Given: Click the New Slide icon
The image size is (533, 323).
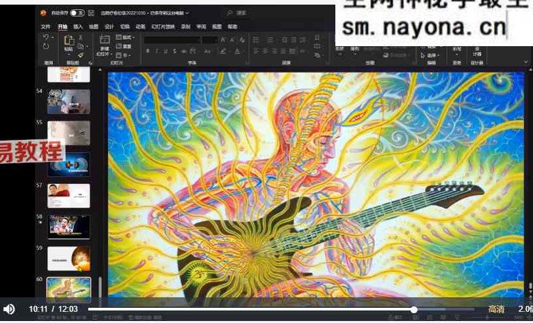Looking at the screenshot, I should coord(105,40).
